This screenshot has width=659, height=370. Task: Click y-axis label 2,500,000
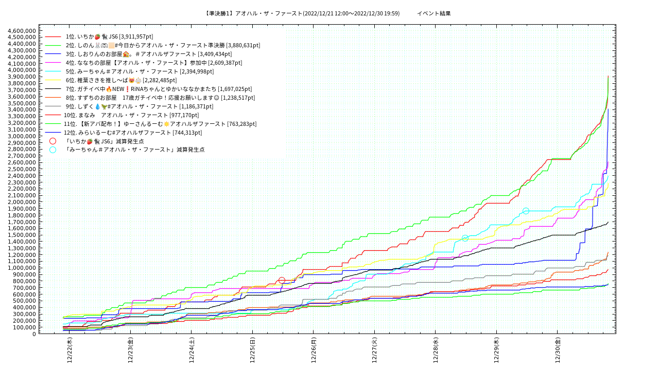pos(22,169)
